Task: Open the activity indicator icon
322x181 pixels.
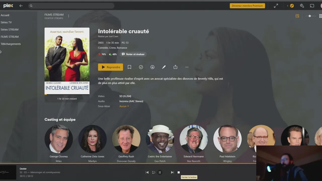Action: click(292, 6)
